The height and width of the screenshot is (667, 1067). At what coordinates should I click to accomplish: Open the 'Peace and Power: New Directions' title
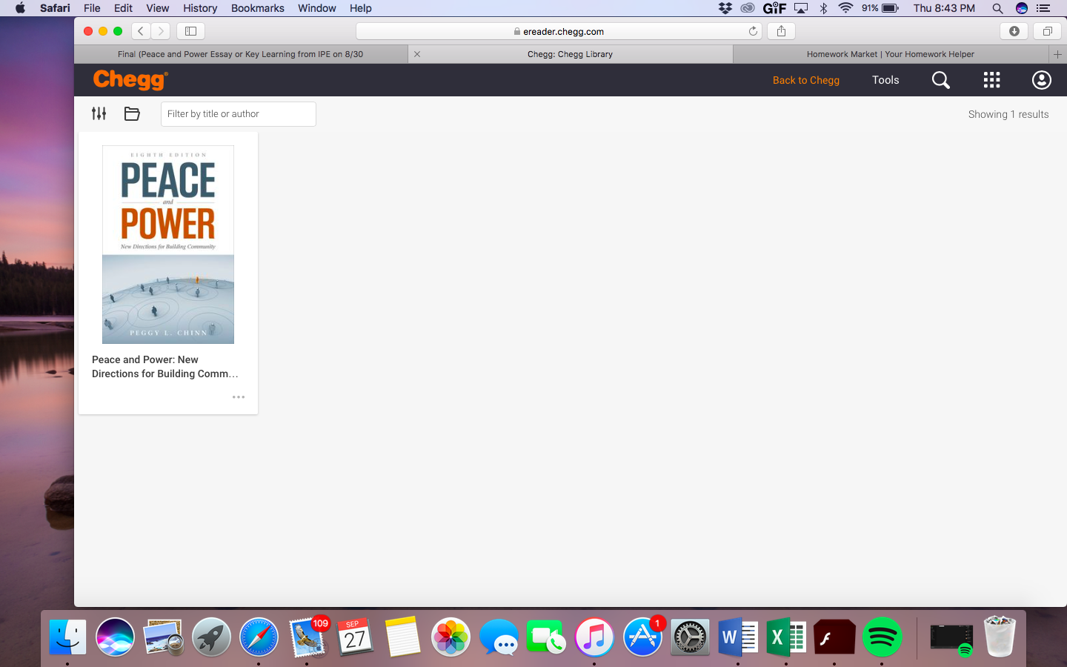click(x=165, y=367)
